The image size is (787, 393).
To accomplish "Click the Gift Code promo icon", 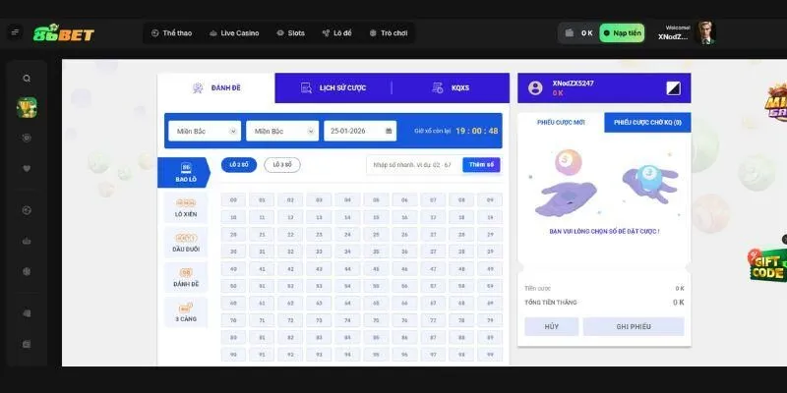I will pyautogui.click(x=768, y=263).
